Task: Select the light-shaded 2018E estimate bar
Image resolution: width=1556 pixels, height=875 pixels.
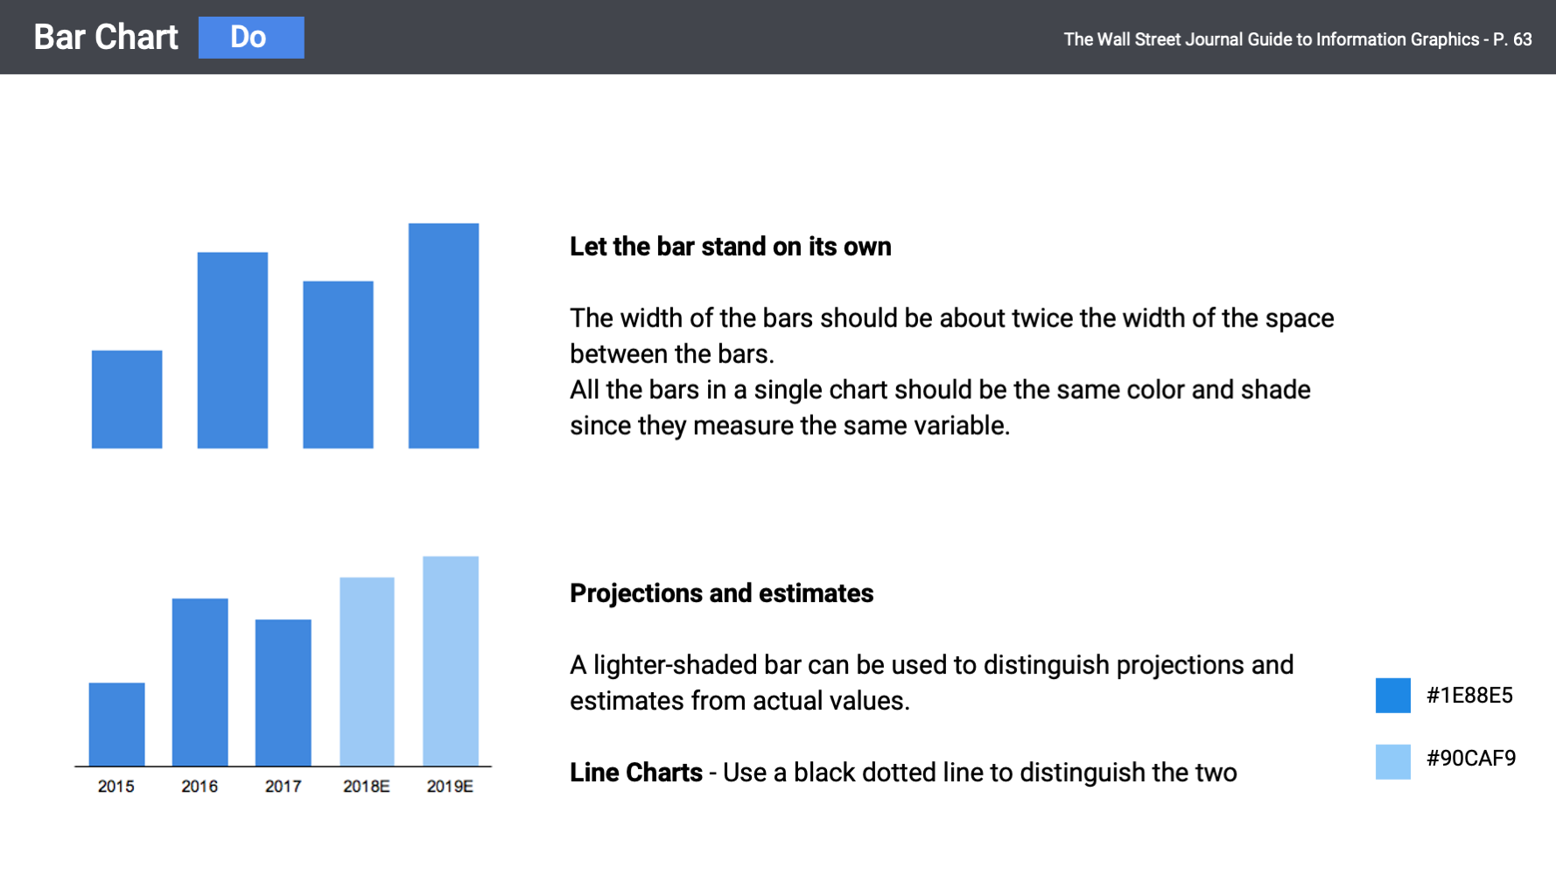Action: (x=367, y=672)
